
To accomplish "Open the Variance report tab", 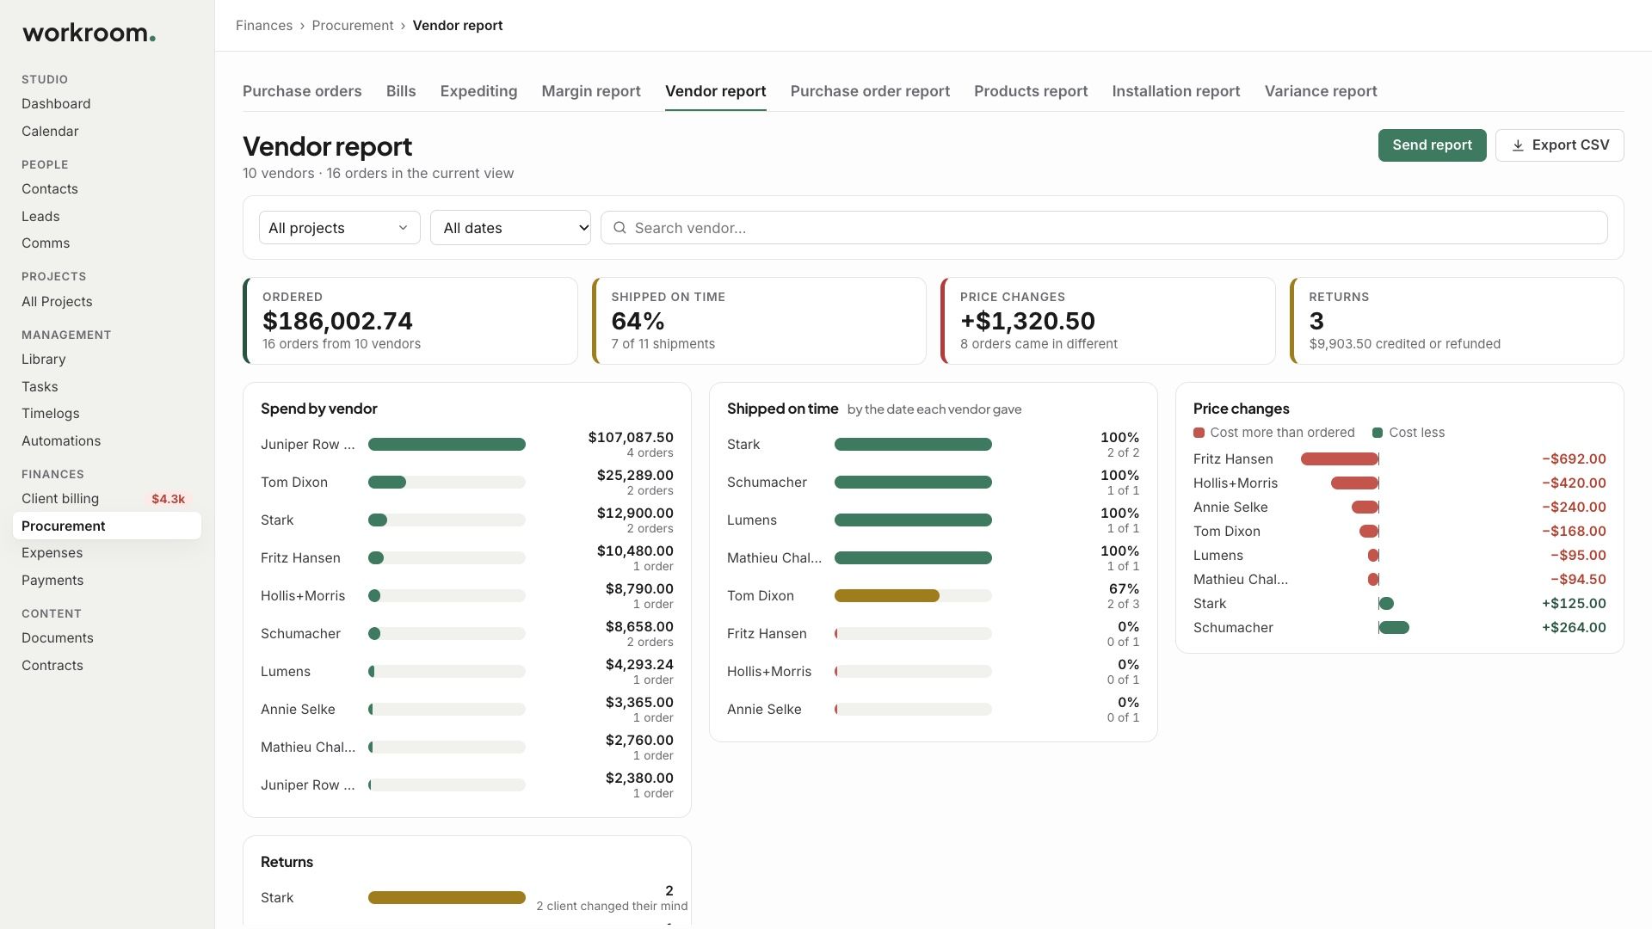I will [x=1321, y=91].
